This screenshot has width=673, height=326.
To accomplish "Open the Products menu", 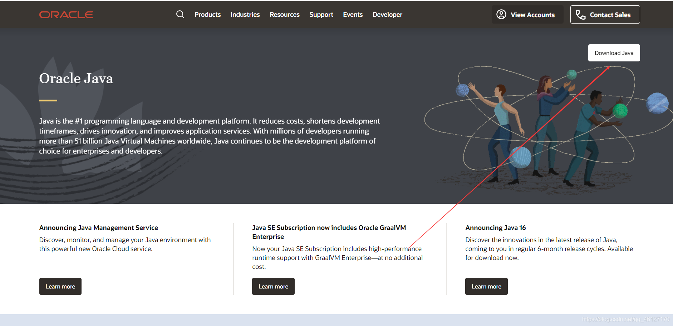I will [x=207, y=15].
